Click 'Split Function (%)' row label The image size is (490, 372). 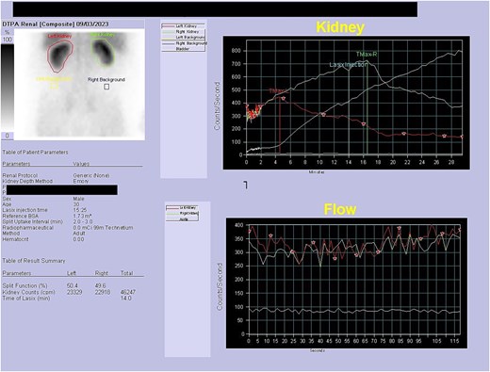click(24, 285)
